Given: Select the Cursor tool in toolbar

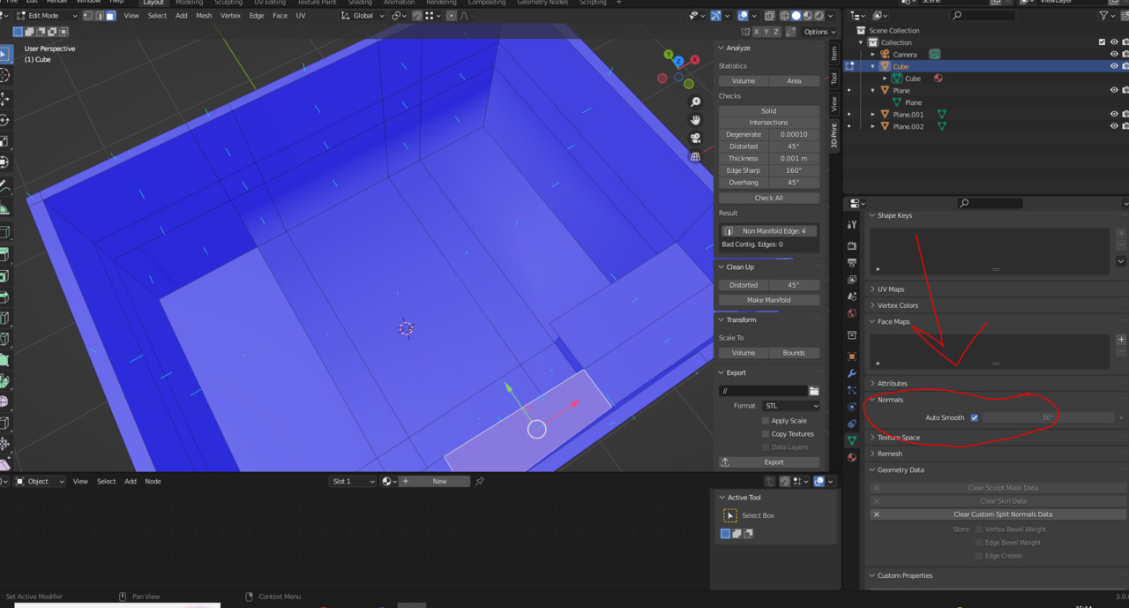Looking at the screenshot, I should tap(4, 77).
